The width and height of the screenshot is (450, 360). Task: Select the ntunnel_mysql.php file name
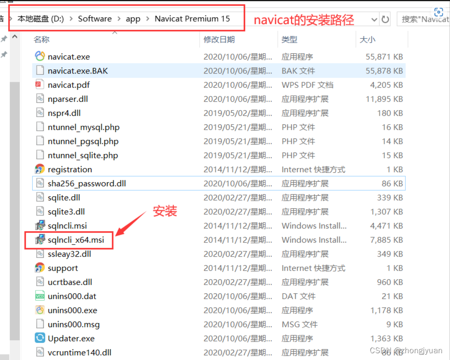tap(83, 127)
